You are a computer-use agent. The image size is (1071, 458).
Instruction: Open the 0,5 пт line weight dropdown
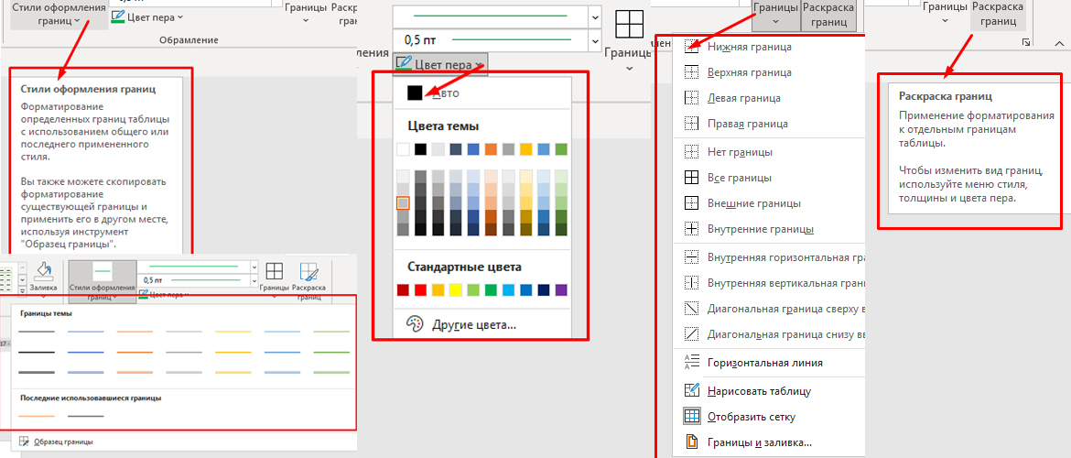click(x=594, y=40)
